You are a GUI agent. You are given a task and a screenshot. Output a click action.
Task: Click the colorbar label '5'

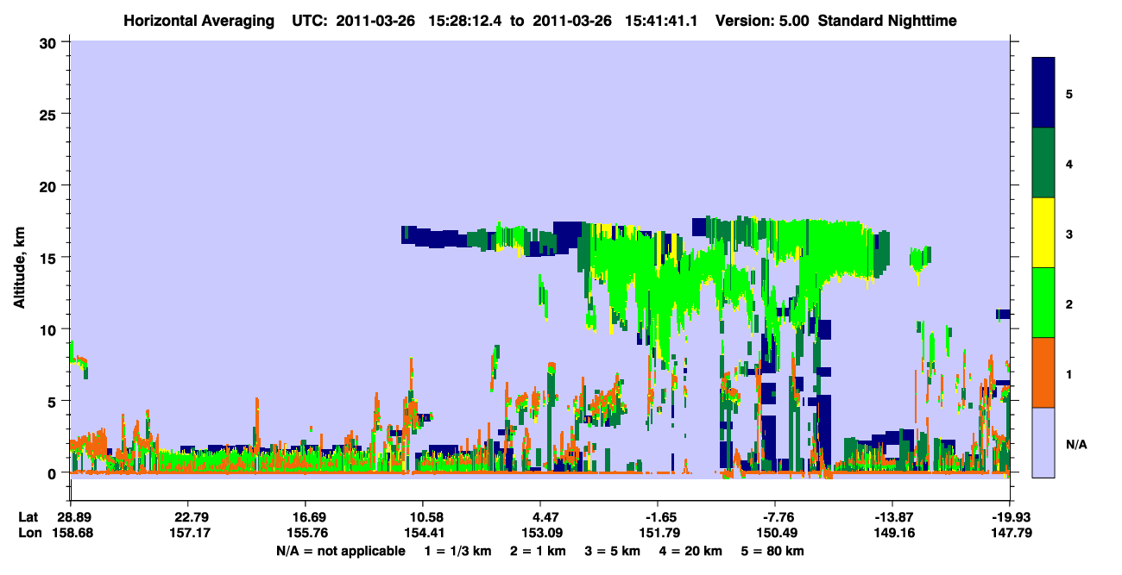pyautogui.click(x=1069, y=93)
